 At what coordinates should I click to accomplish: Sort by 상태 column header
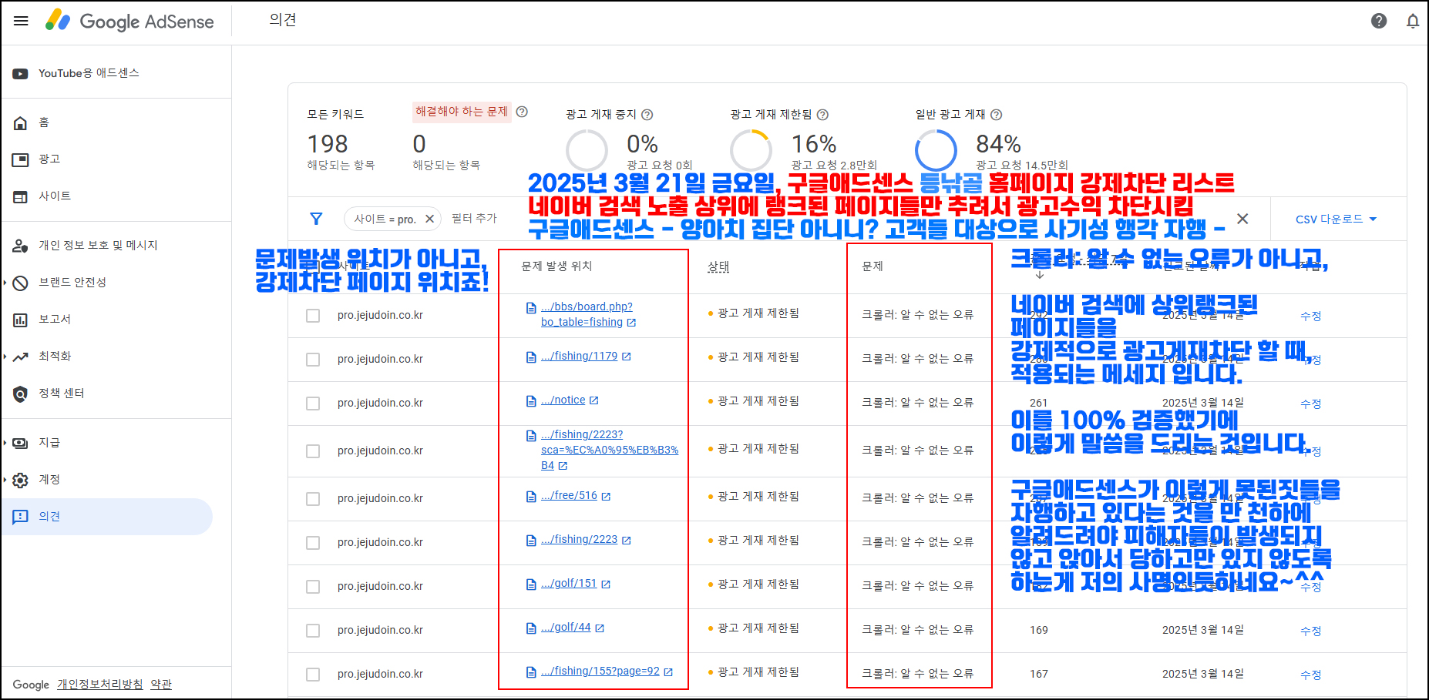point(718,266)
